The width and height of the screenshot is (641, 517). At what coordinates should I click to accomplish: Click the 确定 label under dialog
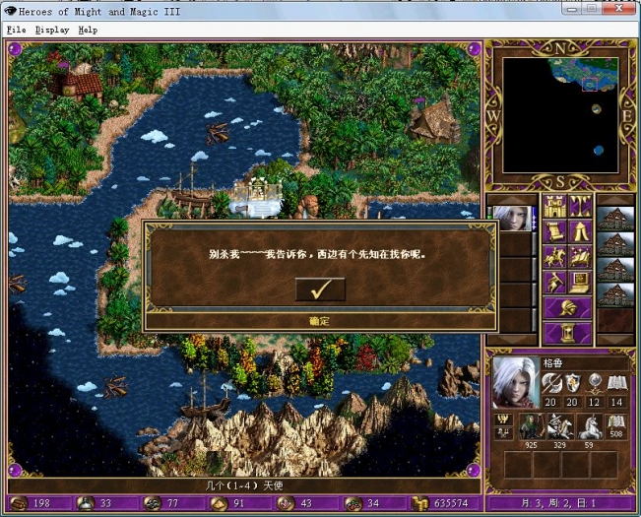tap(320, 321)
